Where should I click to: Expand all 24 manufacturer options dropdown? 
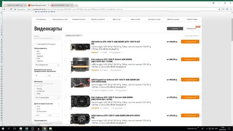coord(47,65)
